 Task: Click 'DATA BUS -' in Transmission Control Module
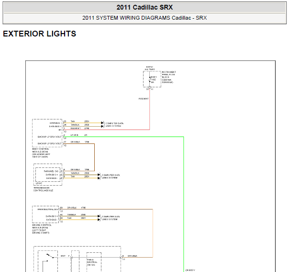point(52,178)
